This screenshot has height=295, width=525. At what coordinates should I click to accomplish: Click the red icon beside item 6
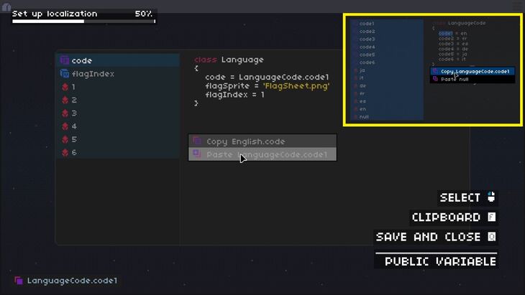click(x=64, y=153)
